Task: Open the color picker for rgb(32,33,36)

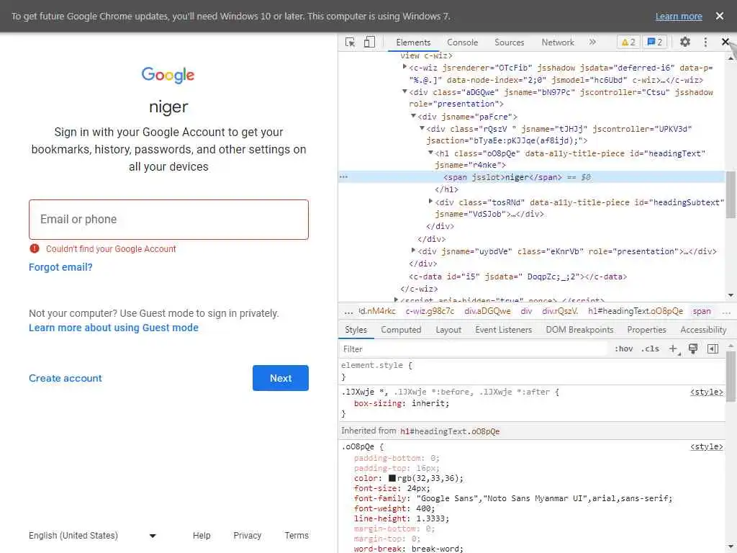Action: click(x=392, y=478)
